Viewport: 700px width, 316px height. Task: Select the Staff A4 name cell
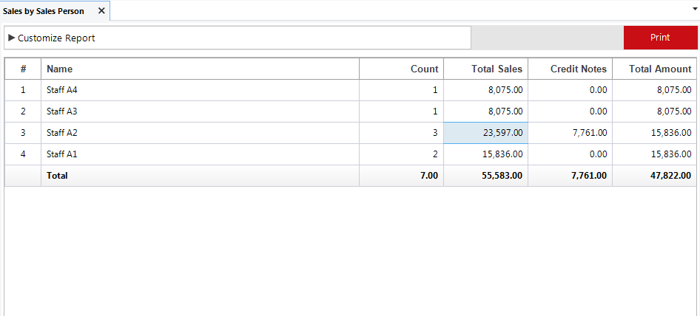(200, 90)
